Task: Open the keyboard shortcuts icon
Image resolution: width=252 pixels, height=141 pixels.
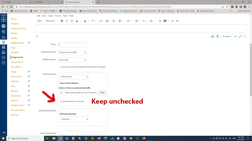Action: (212, 37)
